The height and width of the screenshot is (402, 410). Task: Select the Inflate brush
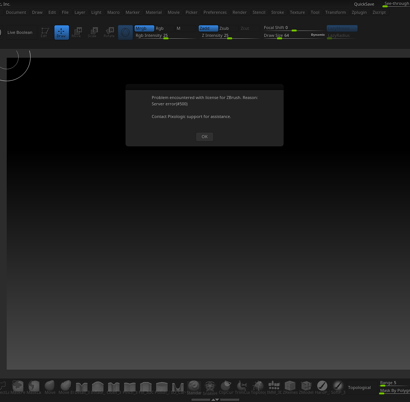pos(98,387)
